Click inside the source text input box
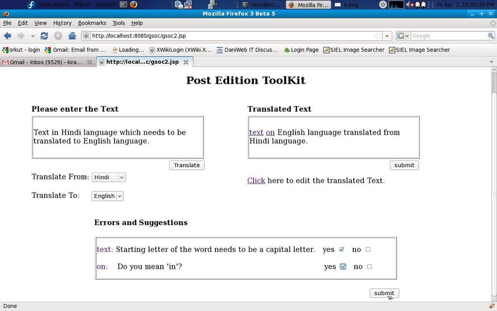The image size is (497, 311). pos(117,137)
